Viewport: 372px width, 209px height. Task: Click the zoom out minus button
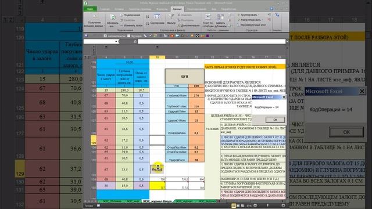coord(255,206)
